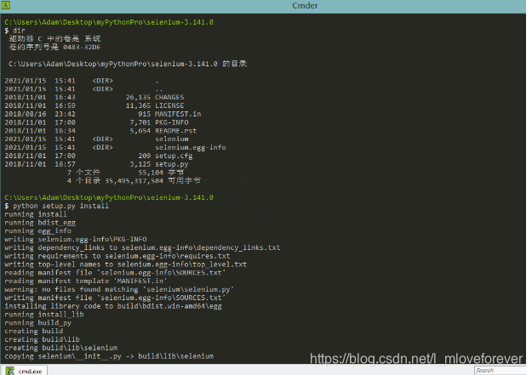Click the 'writing top-level names' output line
532x375 pixels.
(125, 264)
